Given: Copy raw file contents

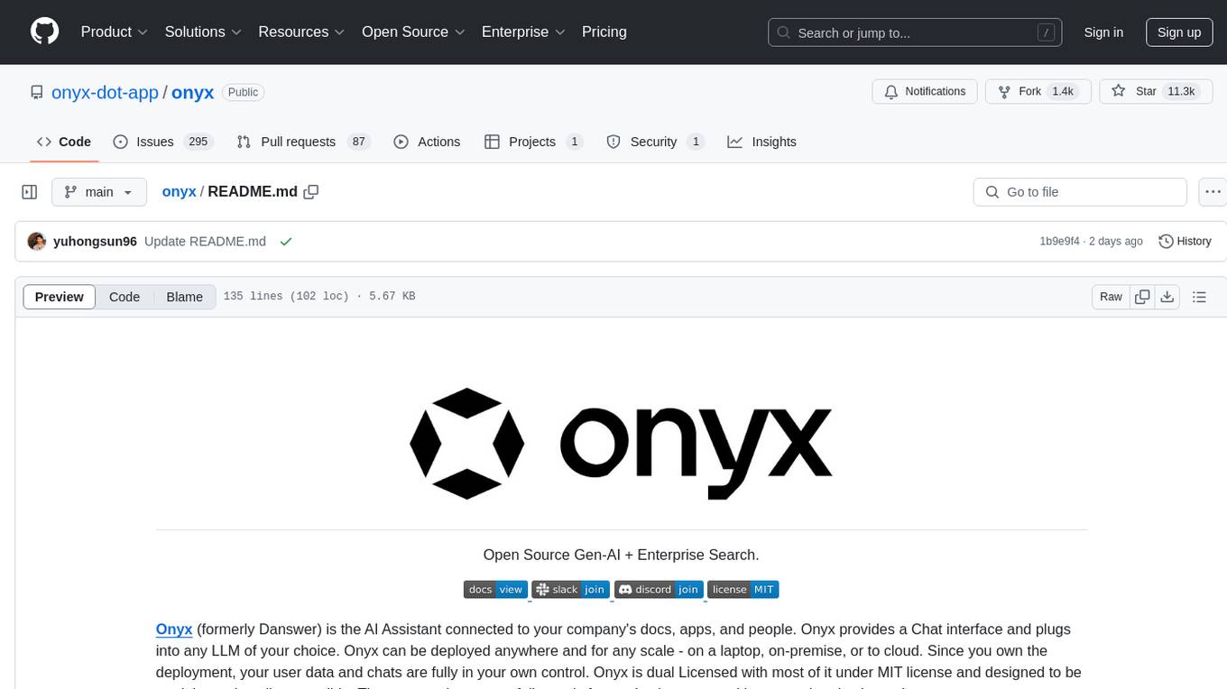Looking at the screenshot, I should [x=1142, y=297].
